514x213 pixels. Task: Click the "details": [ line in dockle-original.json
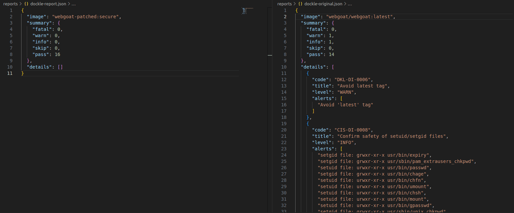pyautogui.click(x=317, y=67)
